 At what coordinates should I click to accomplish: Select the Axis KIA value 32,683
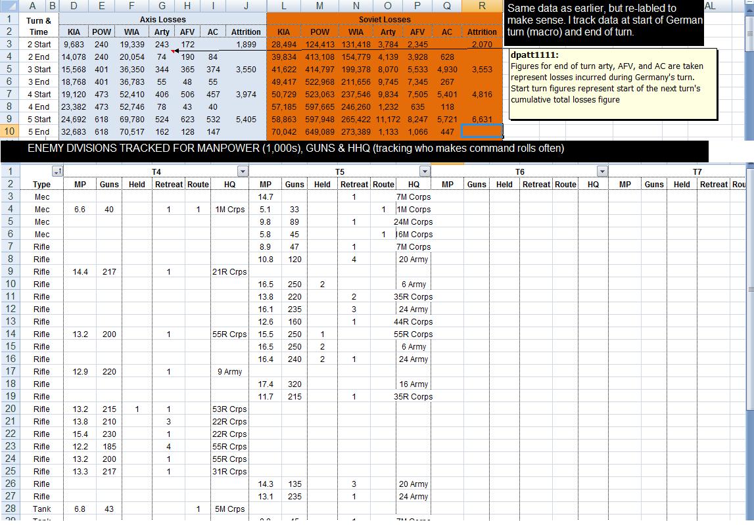[74, 131]
